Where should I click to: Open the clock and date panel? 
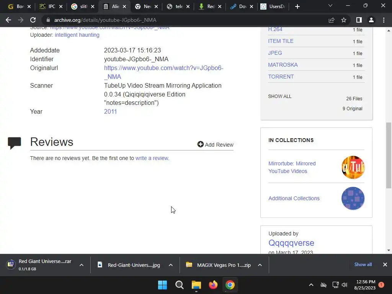coord(365,285)
